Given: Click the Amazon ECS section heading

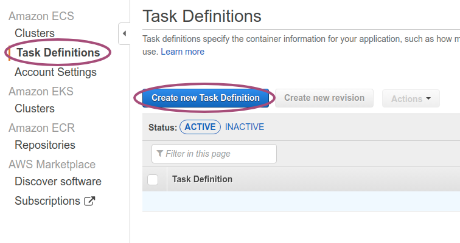Looking at the screenshot, I should tap(41, 16).
